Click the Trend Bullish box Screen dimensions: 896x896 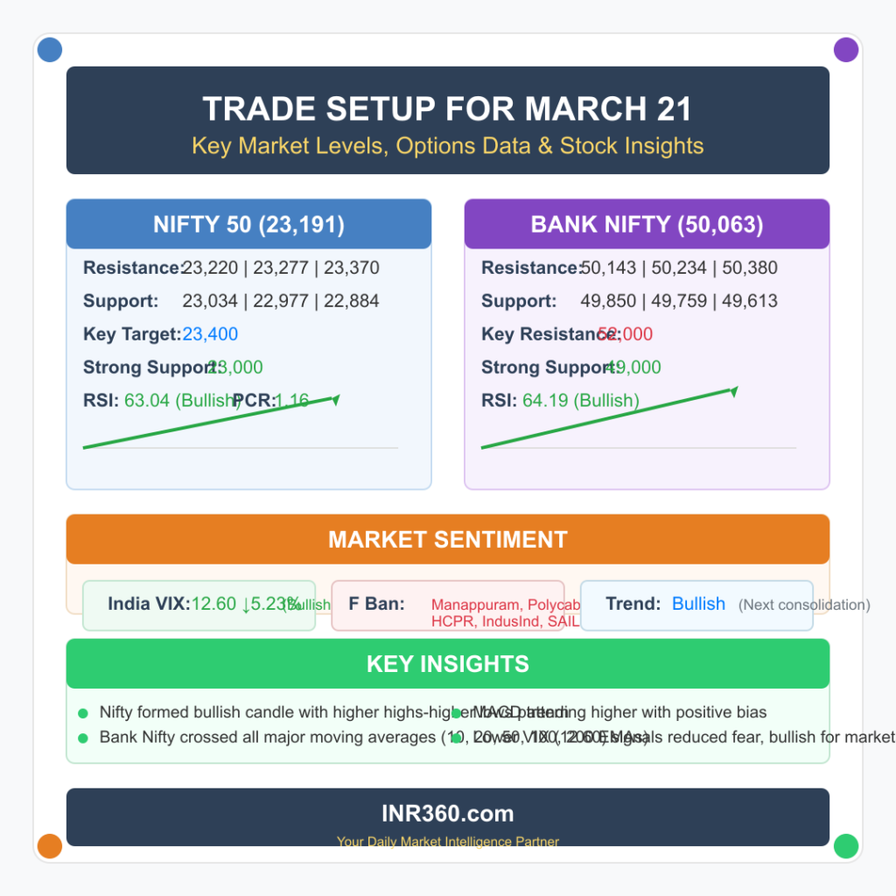tap(696, 605)
